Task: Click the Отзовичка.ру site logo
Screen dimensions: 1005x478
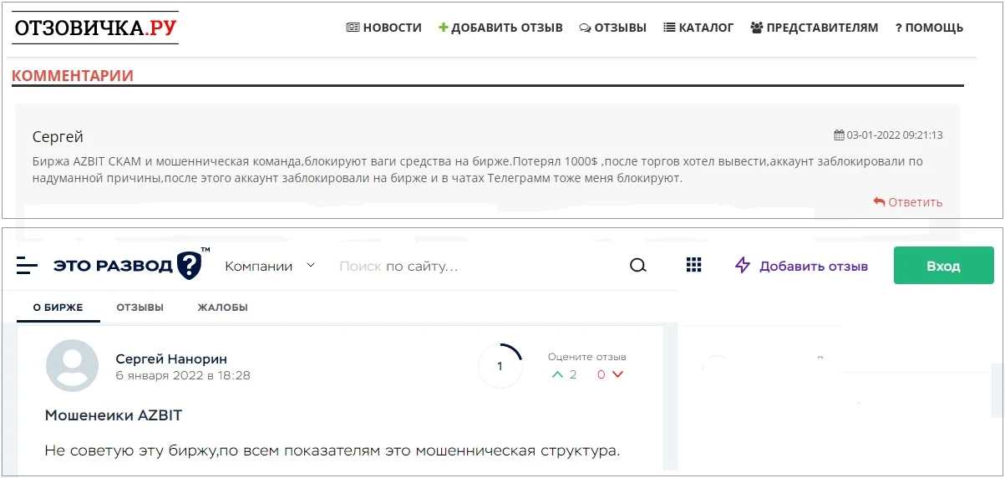Action: 95,28
